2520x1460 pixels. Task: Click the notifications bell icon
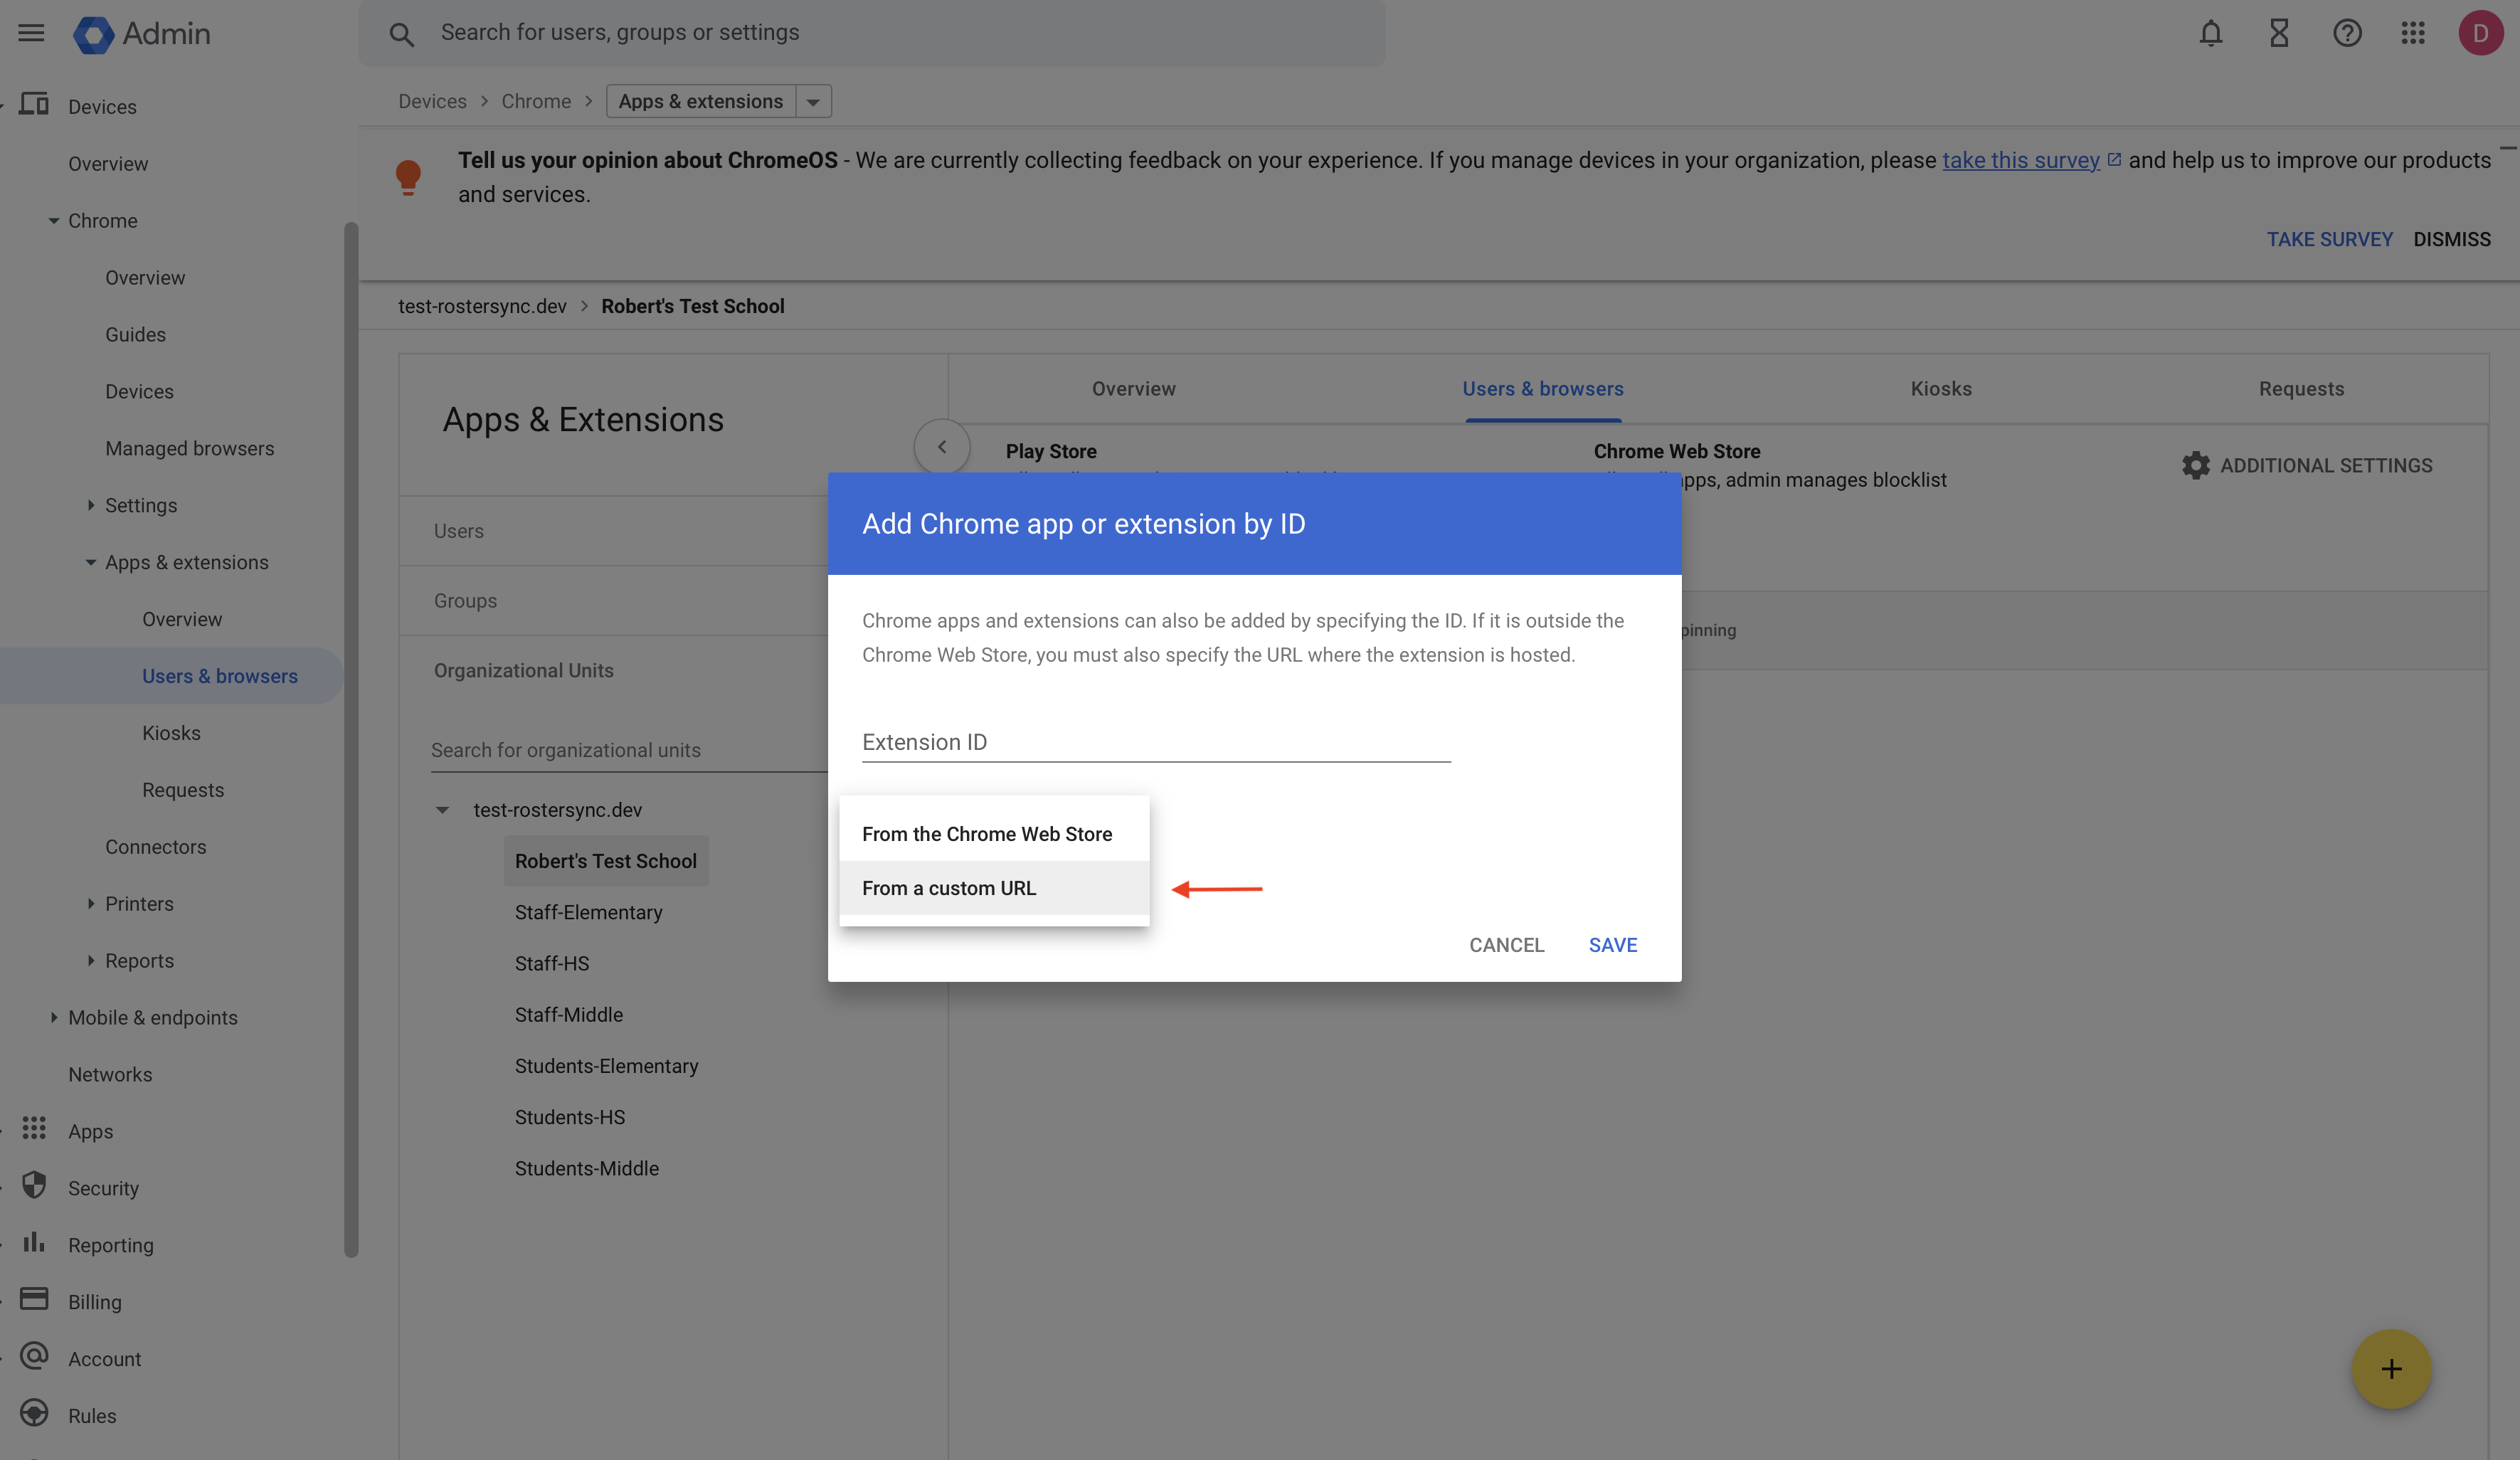click(2211, 32)
